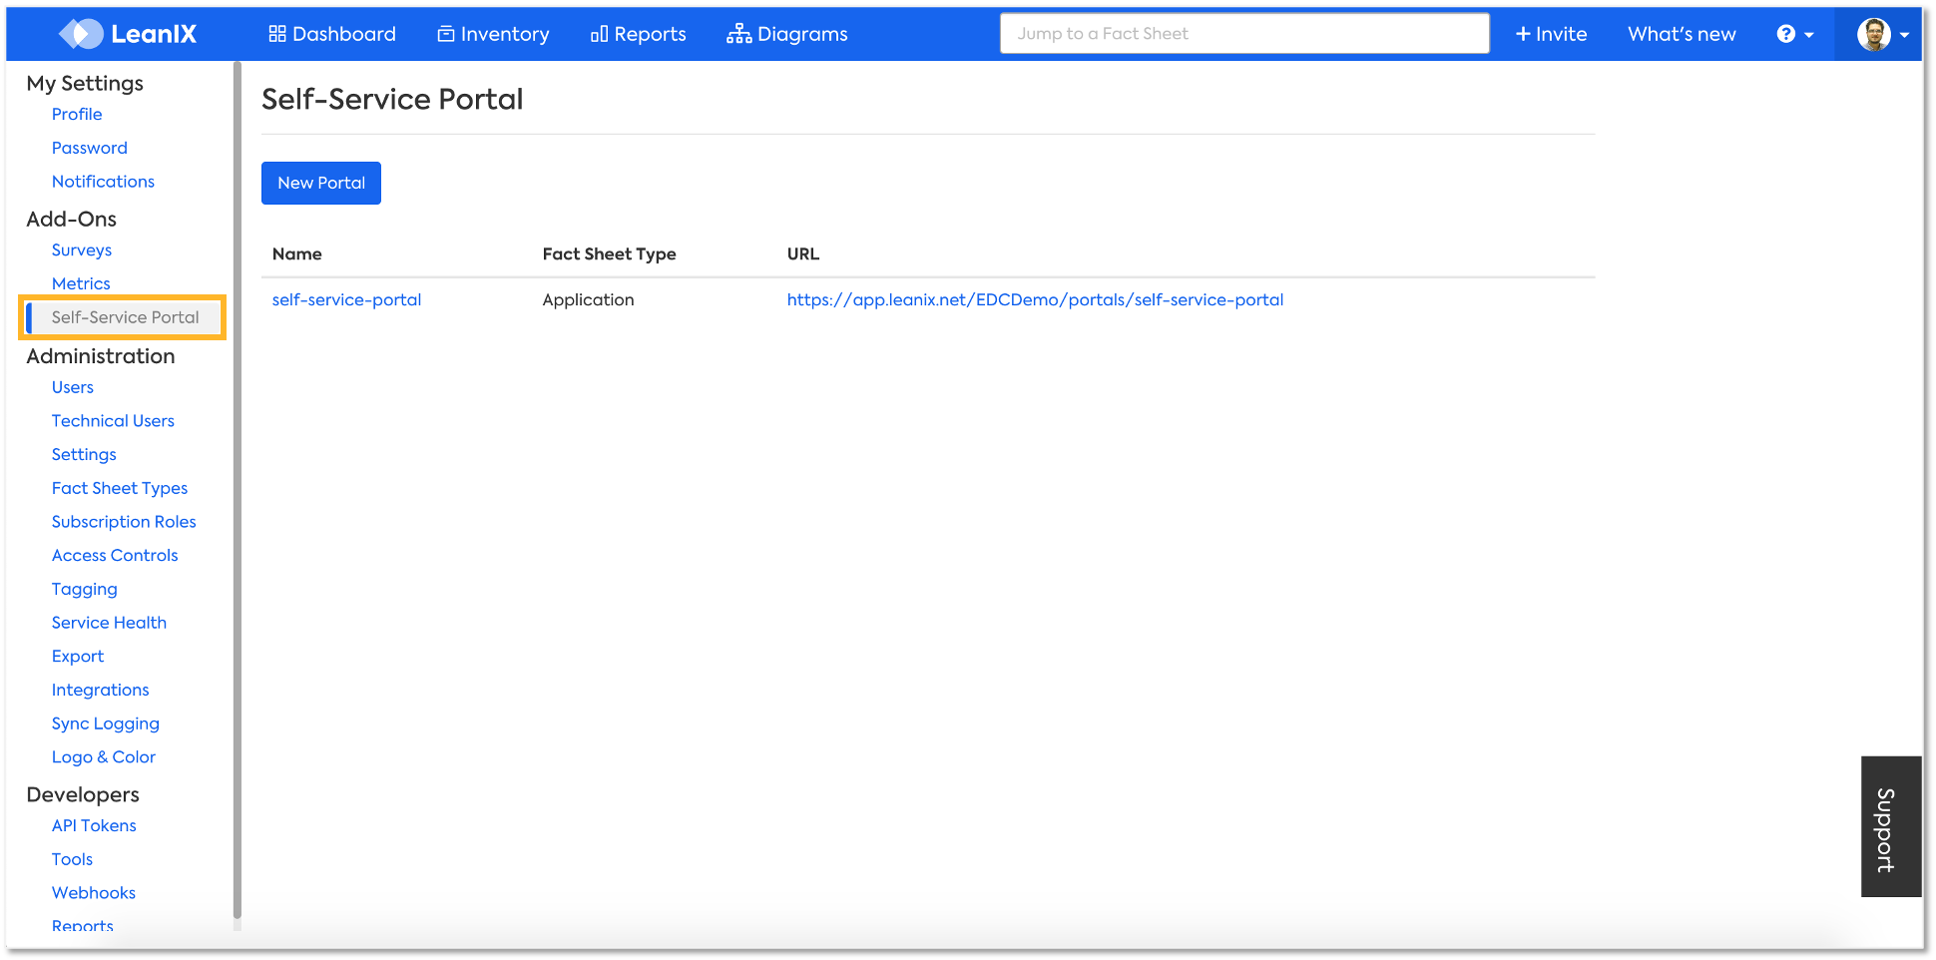The image size is (1936, 960).
Task: Open administration Settings link
Action: (x=84, y=454)
